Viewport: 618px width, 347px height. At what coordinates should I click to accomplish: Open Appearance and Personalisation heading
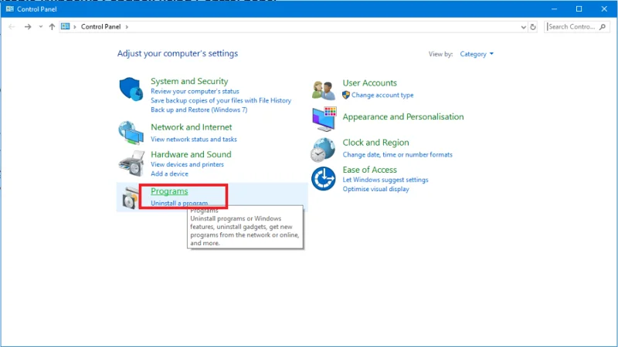click(x=402, y=117)
